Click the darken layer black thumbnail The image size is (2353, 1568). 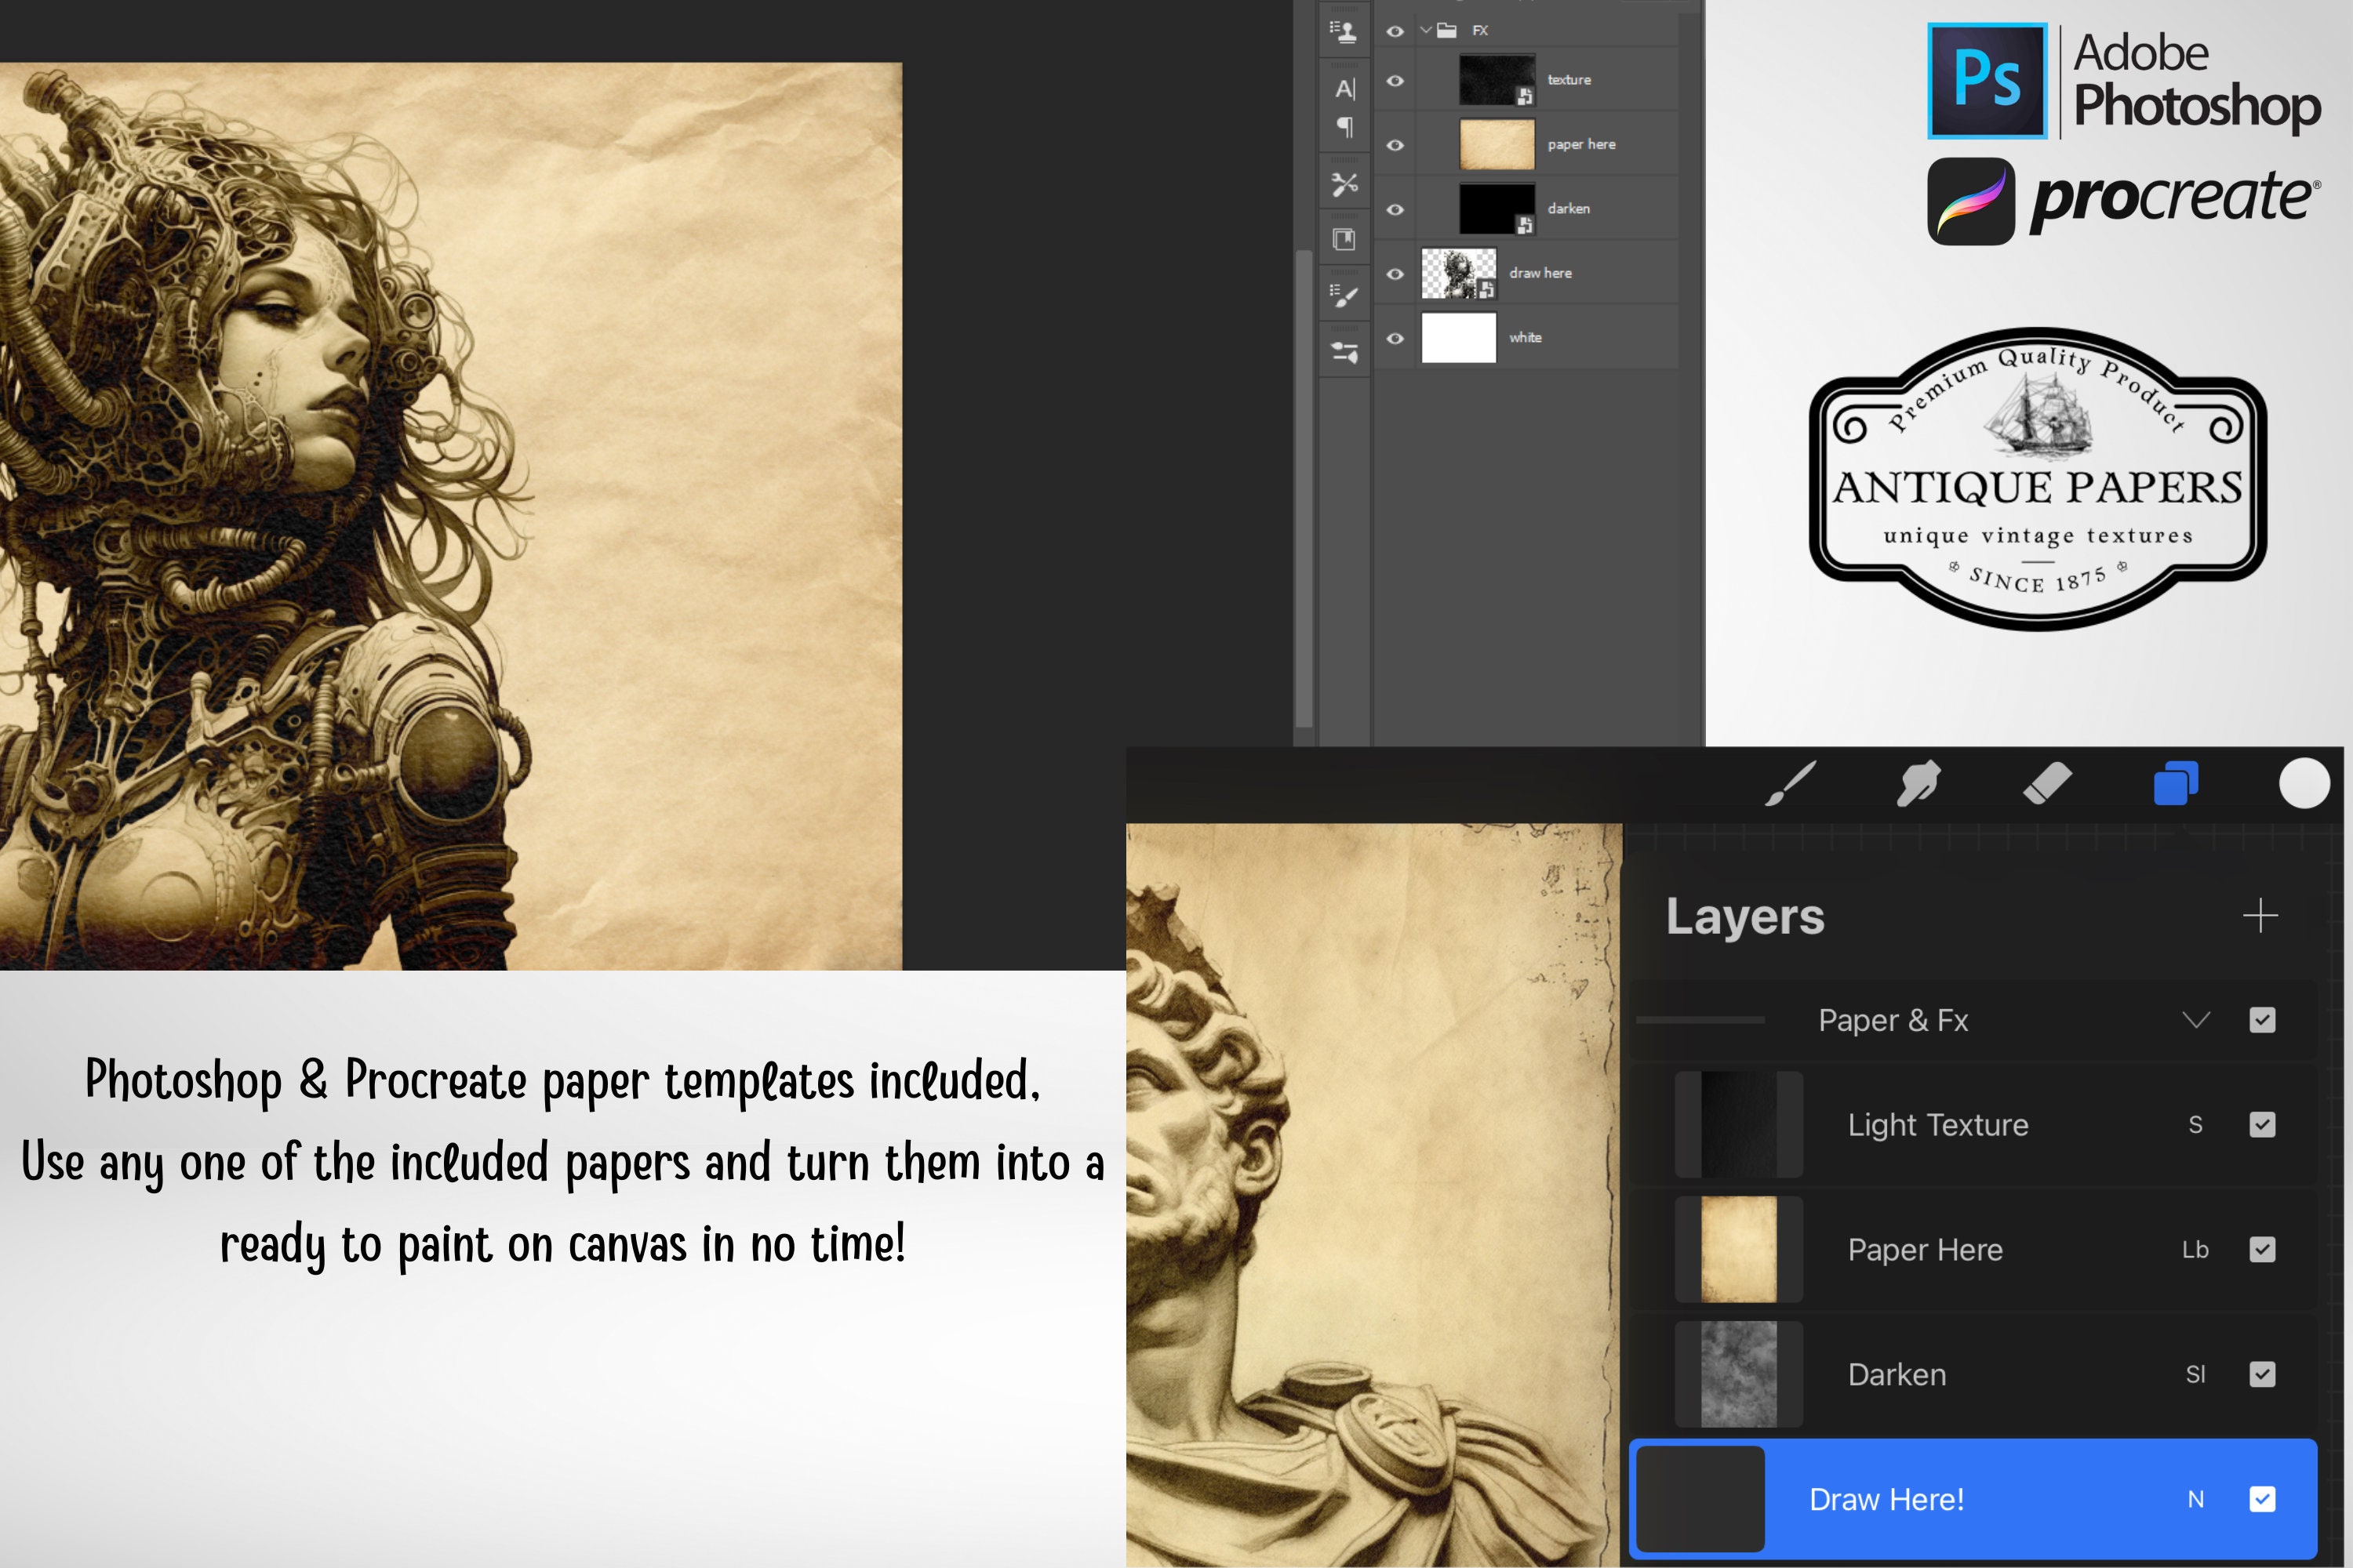pyautogui.click(x=1497, y=209)
